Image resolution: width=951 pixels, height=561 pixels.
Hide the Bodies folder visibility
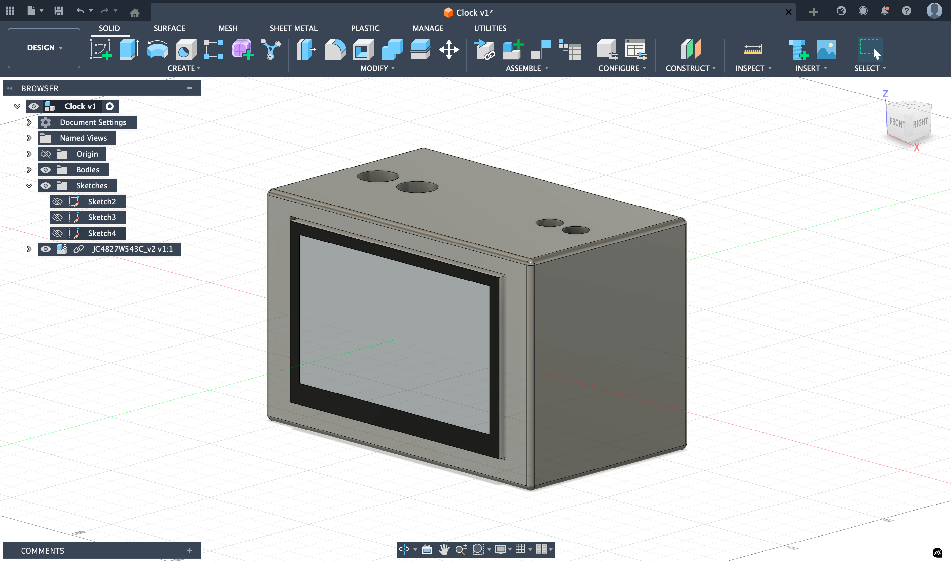pos(46,170)
